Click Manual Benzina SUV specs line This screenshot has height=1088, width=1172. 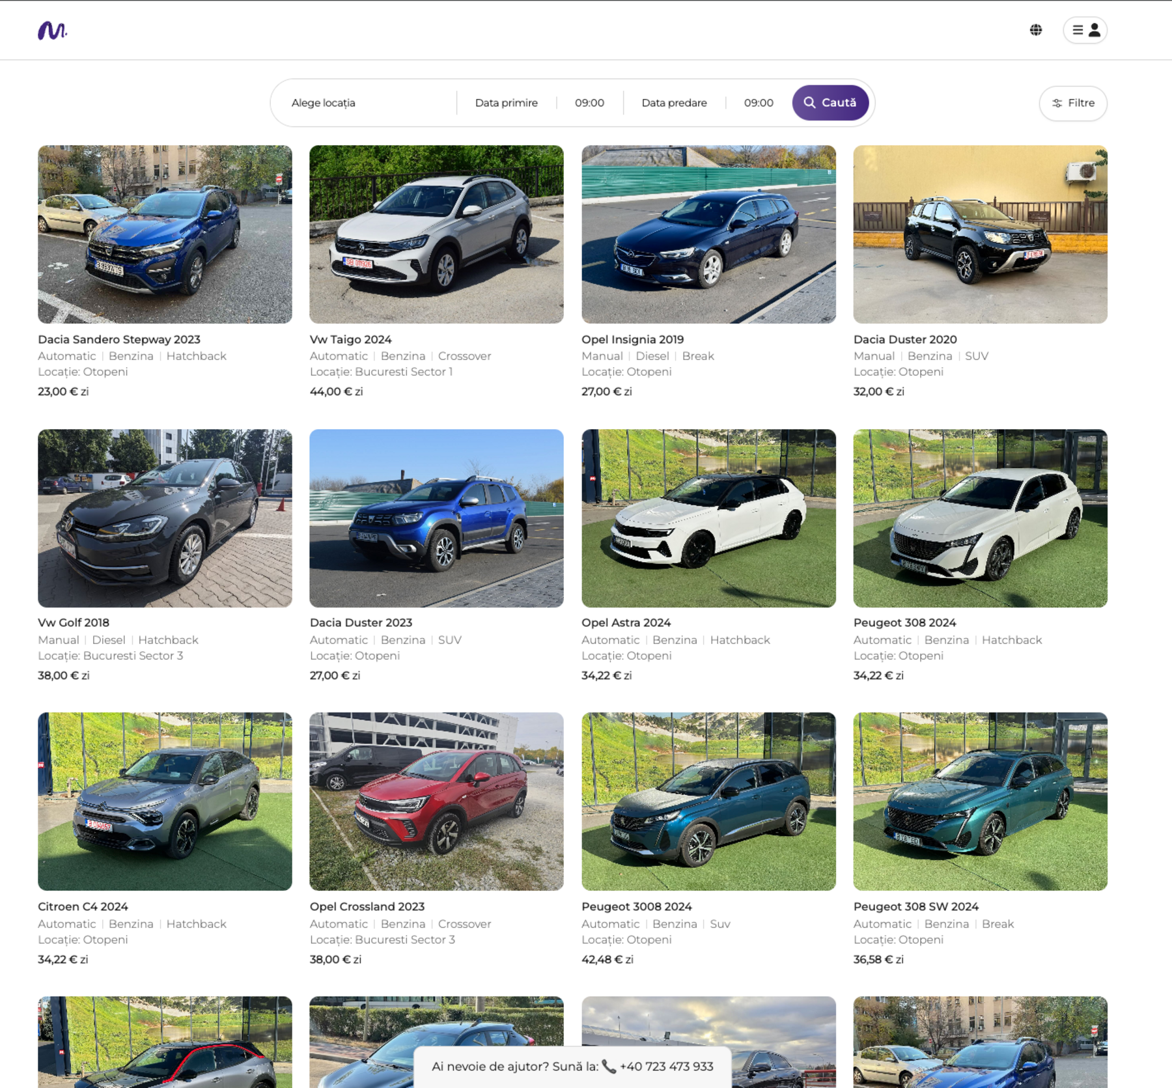point(921,356)
